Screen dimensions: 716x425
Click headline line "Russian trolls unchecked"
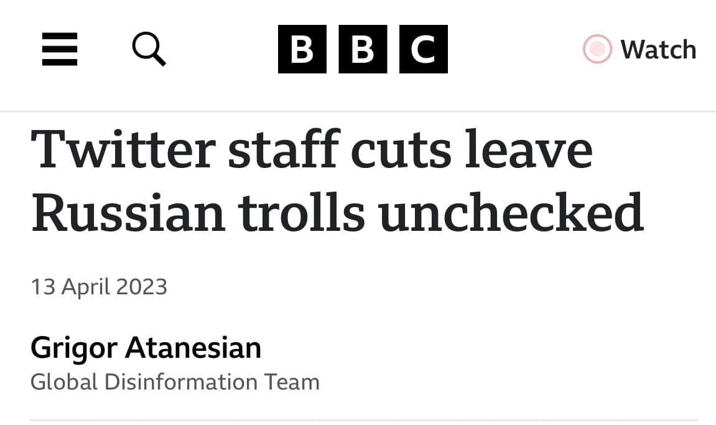(x=337, y=212)
